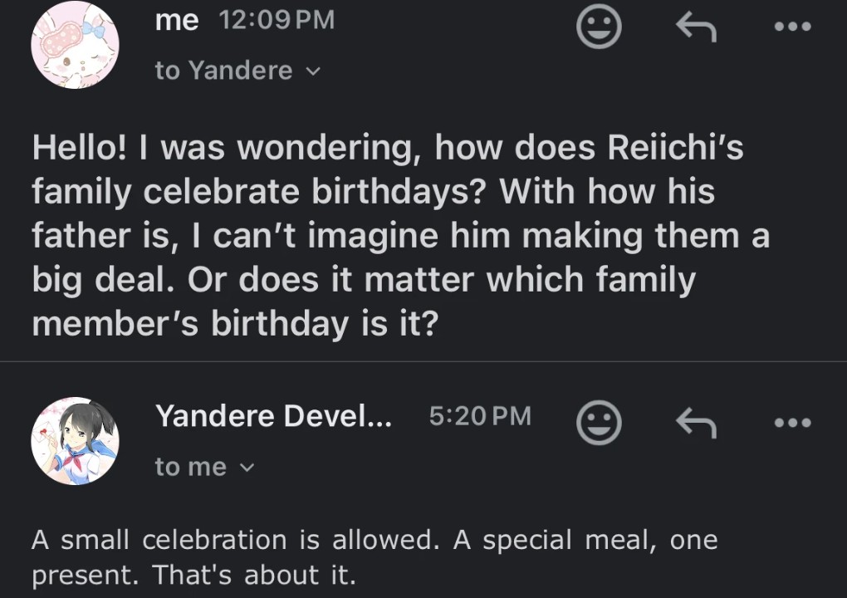Tap the sender name "me"
This screenshot has width=847, height=598.
click(x=177, y=21)
